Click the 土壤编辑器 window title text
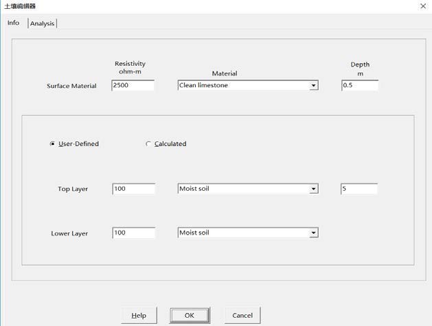This screenshot has height=326, width=432. tap(21, 6)
